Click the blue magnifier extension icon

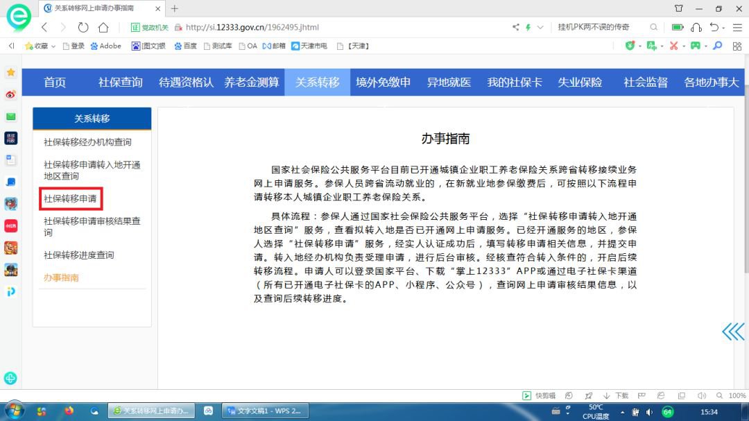tap(718, 46)
